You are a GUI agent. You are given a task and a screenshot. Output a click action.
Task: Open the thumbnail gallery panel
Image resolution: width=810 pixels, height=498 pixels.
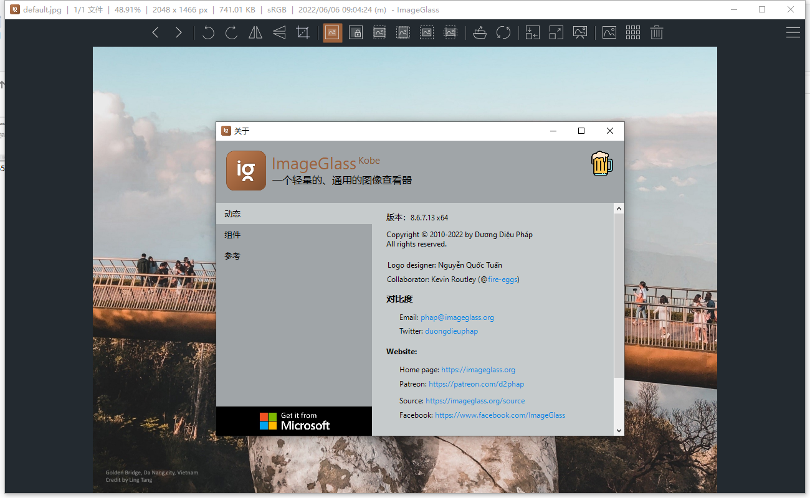633,32
